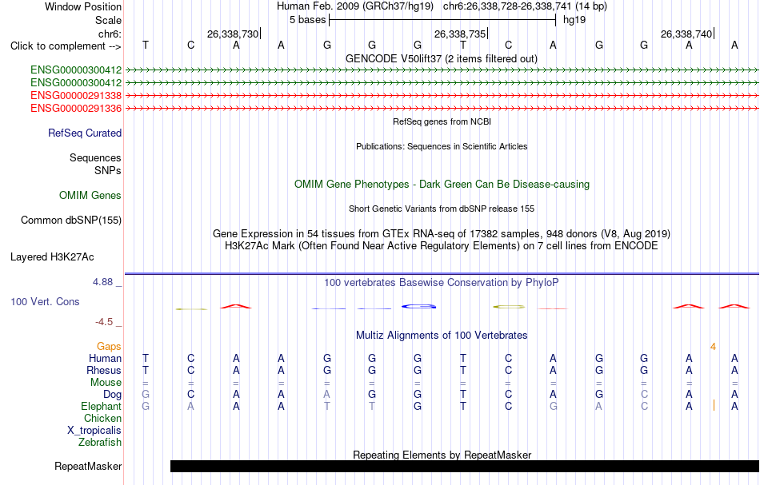
Task: Select the Dog species row label
Action: point(112,395)
